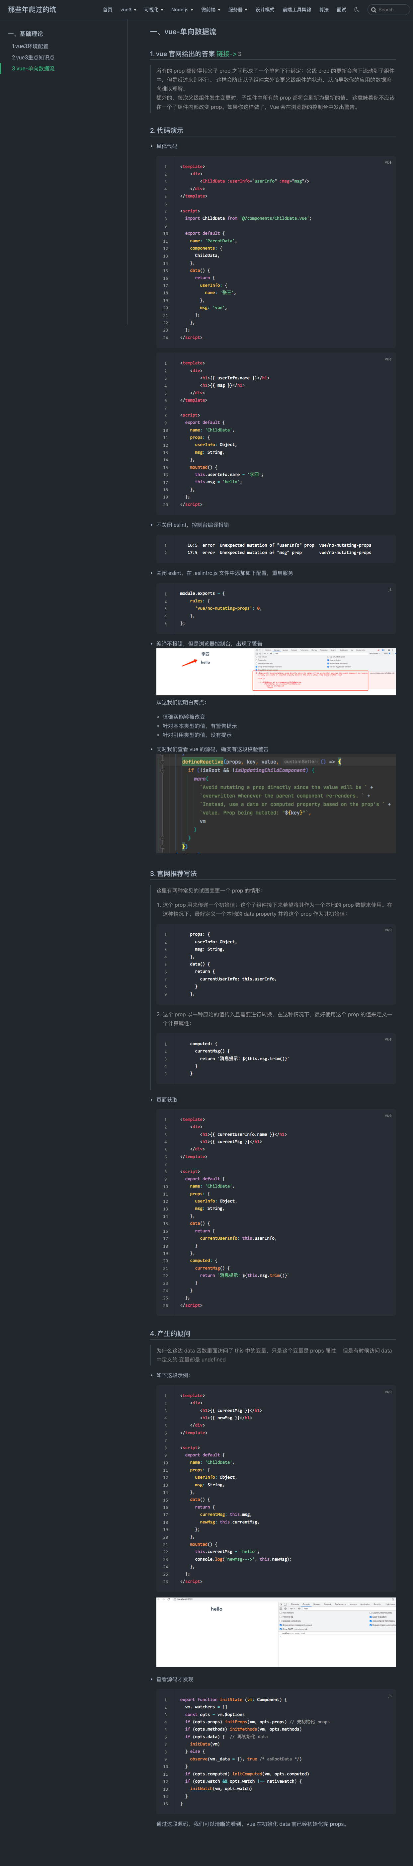Viewport: 413px width, 1866px height.
Task: Collapse sidebar group 一、基础理论
Action: pos(25,34)
